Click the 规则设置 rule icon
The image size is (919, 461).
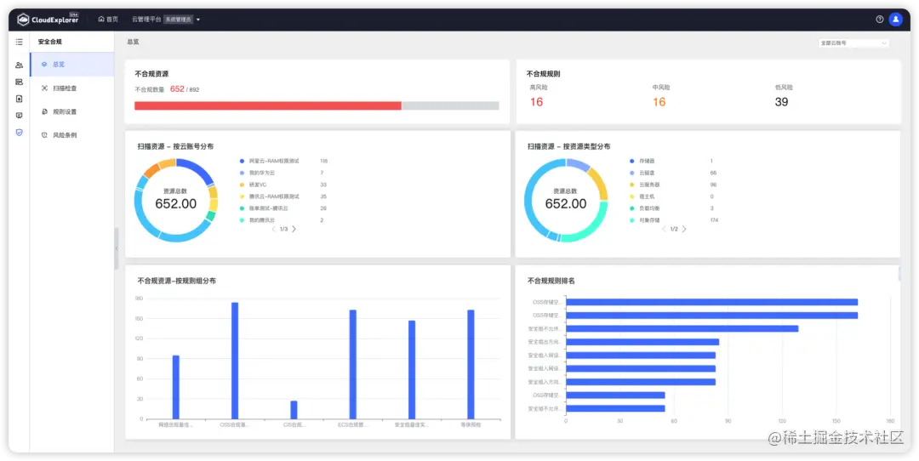44,111
